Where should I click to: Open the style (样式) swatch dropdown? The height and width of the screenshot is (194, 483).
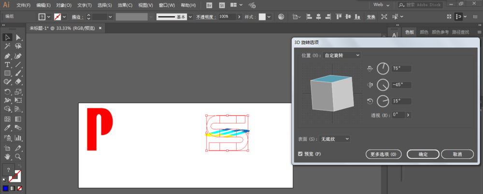269,16
